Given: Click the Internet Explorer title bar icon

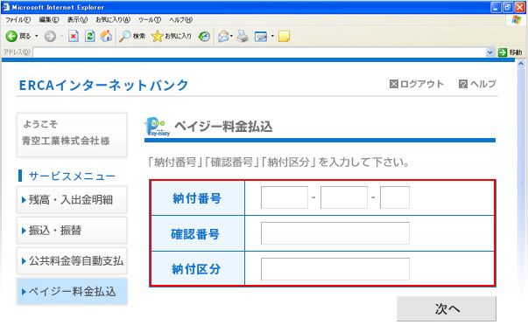Looking at the screenshot, I should click(x=6, y=7).
